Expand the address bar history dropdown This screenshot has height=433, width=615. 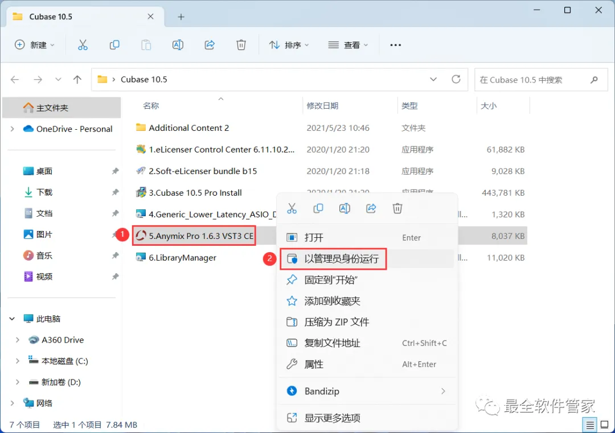point(433,80)
